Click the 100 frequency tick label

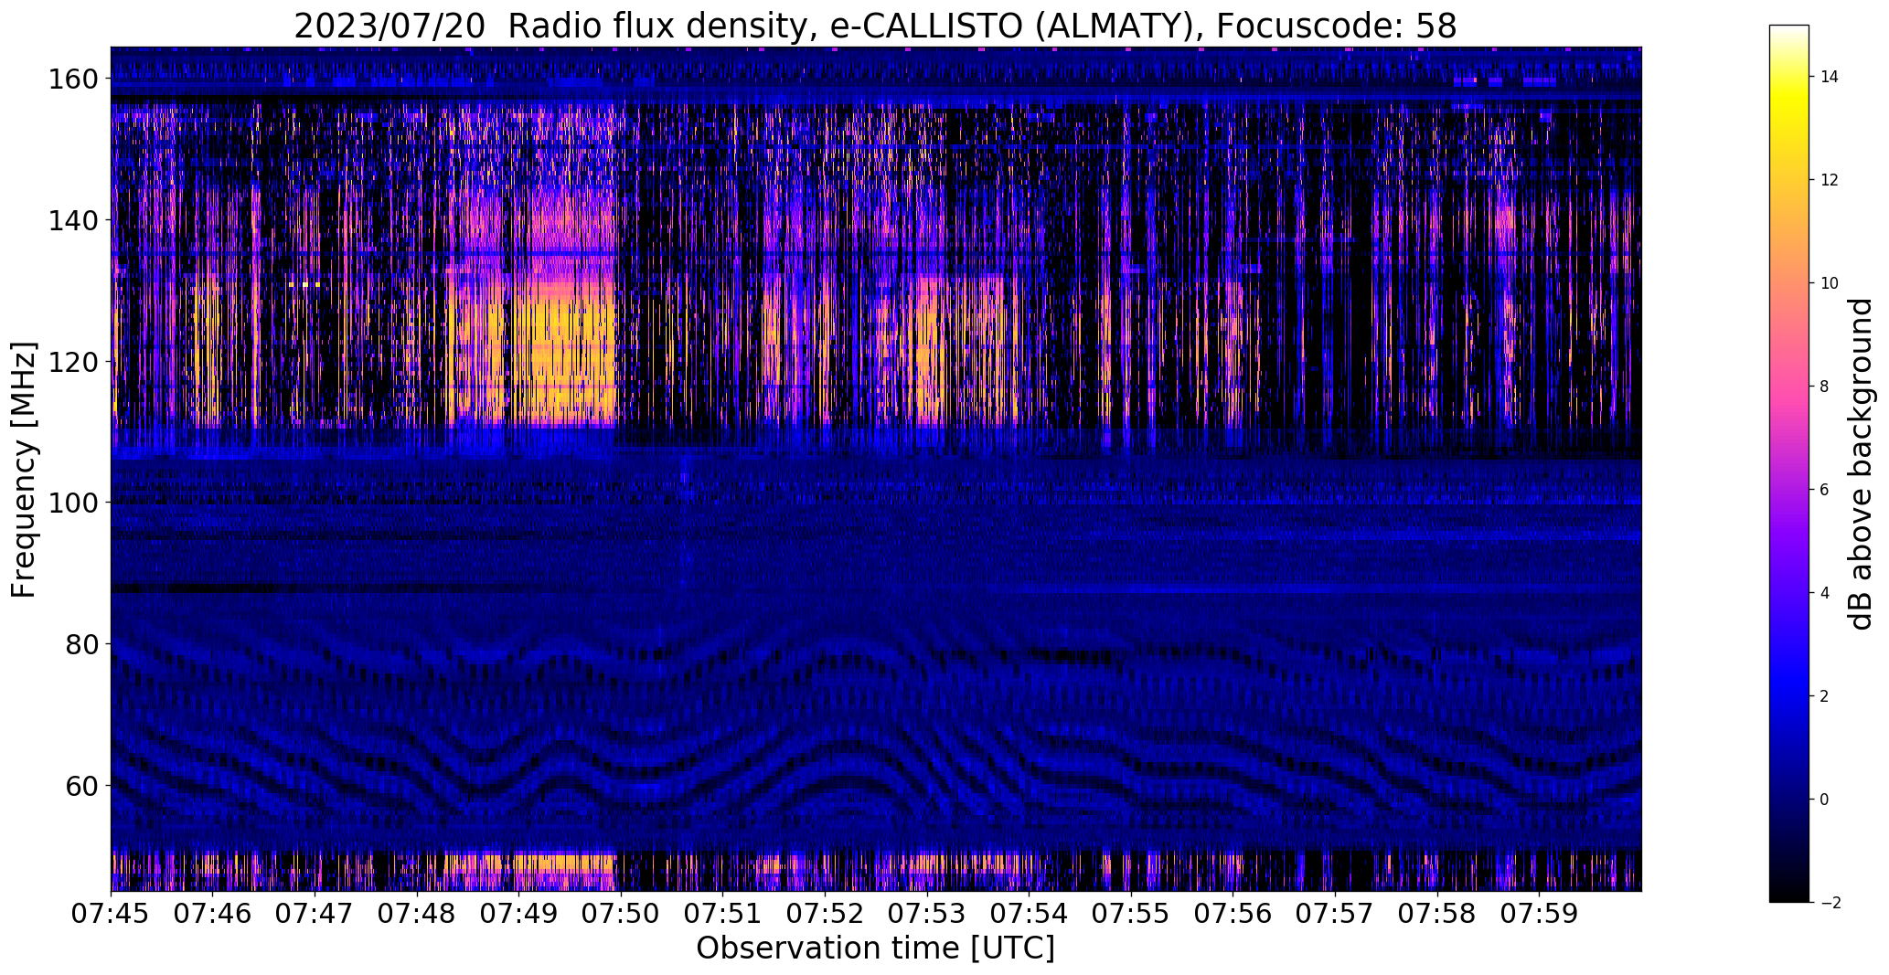pyautogui.click(x=72, y=503)
